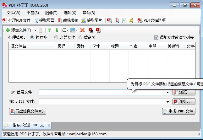Click the PDF gear icon in file toolbar
This screenshot has height=140, width=203.
(x=99, y=30)
